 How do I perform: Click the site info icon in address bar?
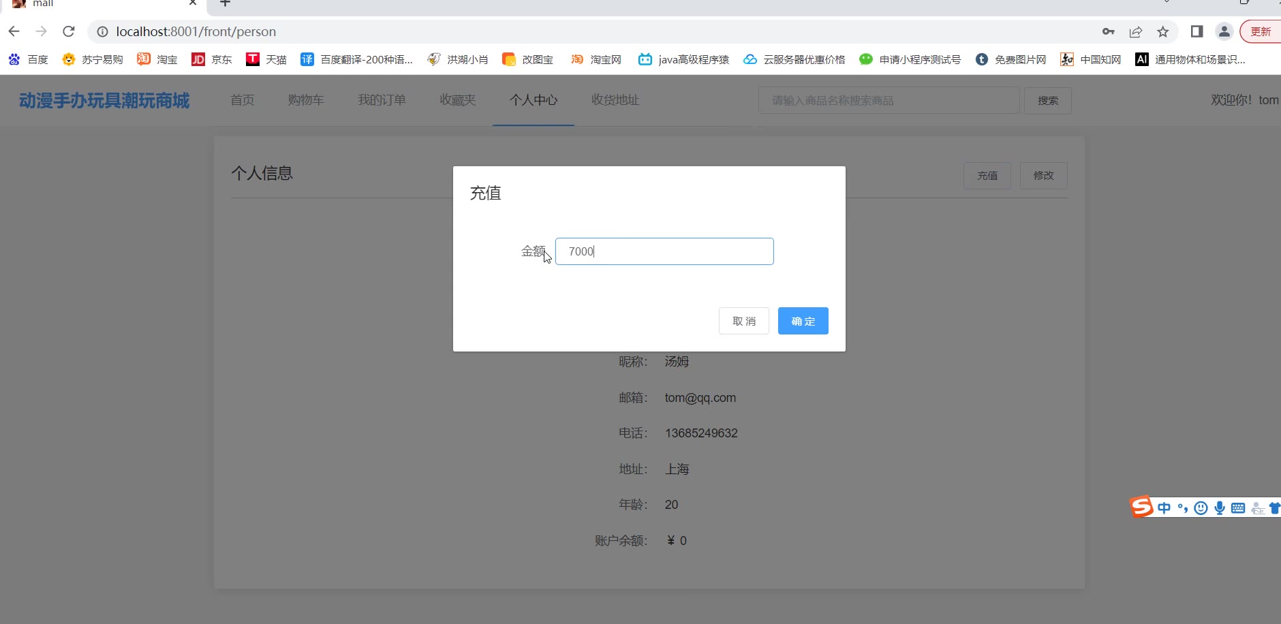click(x=102, y=31)
